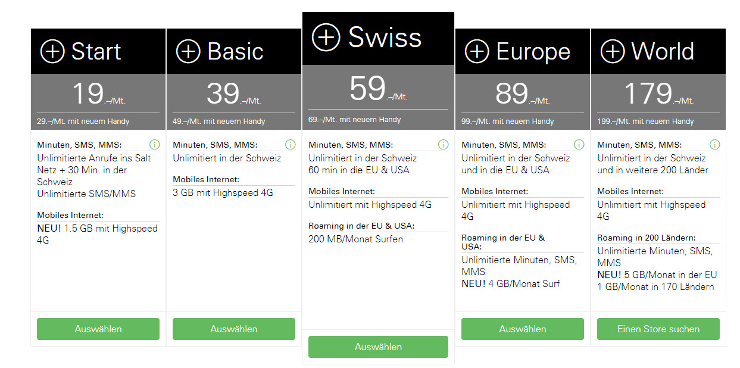740x368 pixels.
Task: Pick the Swiss plan Auswählen button
Action: [x=378, y=347]
